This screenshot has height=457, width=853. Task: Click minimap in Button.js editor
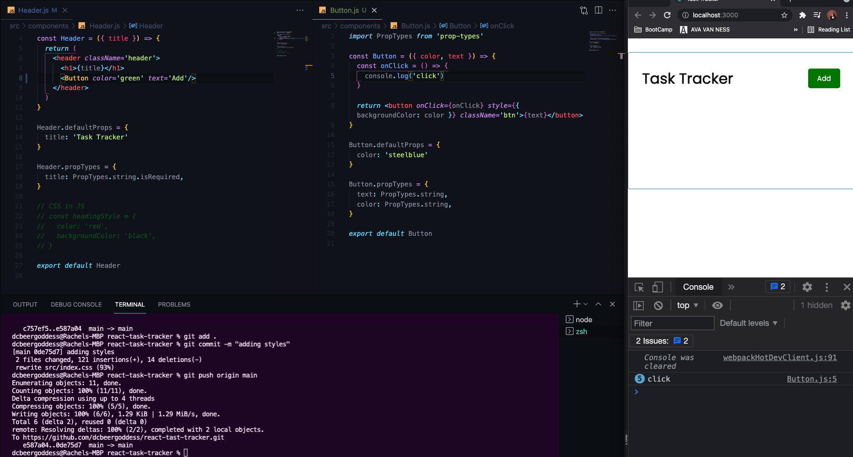point(603,41)
